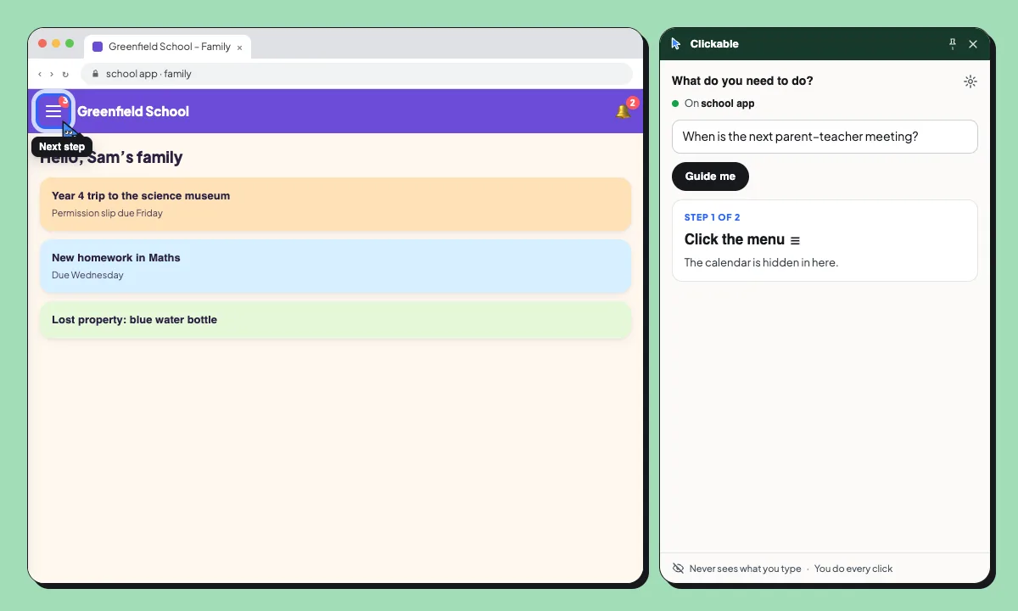Open the hamburger menu in Greenfield School header
Screen dimensions: 1018x611
pyautogui.click(x=53, y=111)
